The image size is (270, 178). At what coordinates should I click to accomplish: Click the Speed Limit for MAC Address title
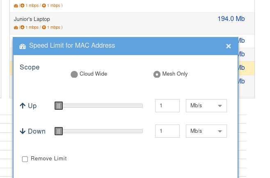[x=72, y=46]
